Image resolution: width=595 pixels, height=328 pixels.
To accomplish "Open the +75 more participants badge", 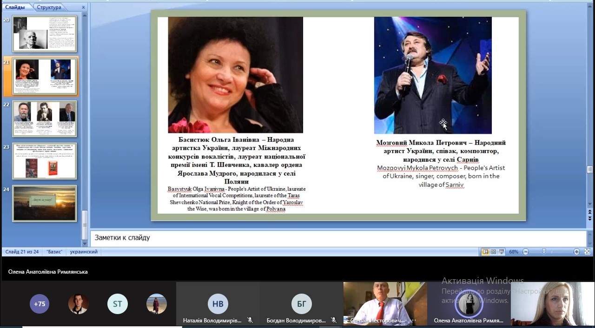I will pyautogui.click(x=40, y=304).
